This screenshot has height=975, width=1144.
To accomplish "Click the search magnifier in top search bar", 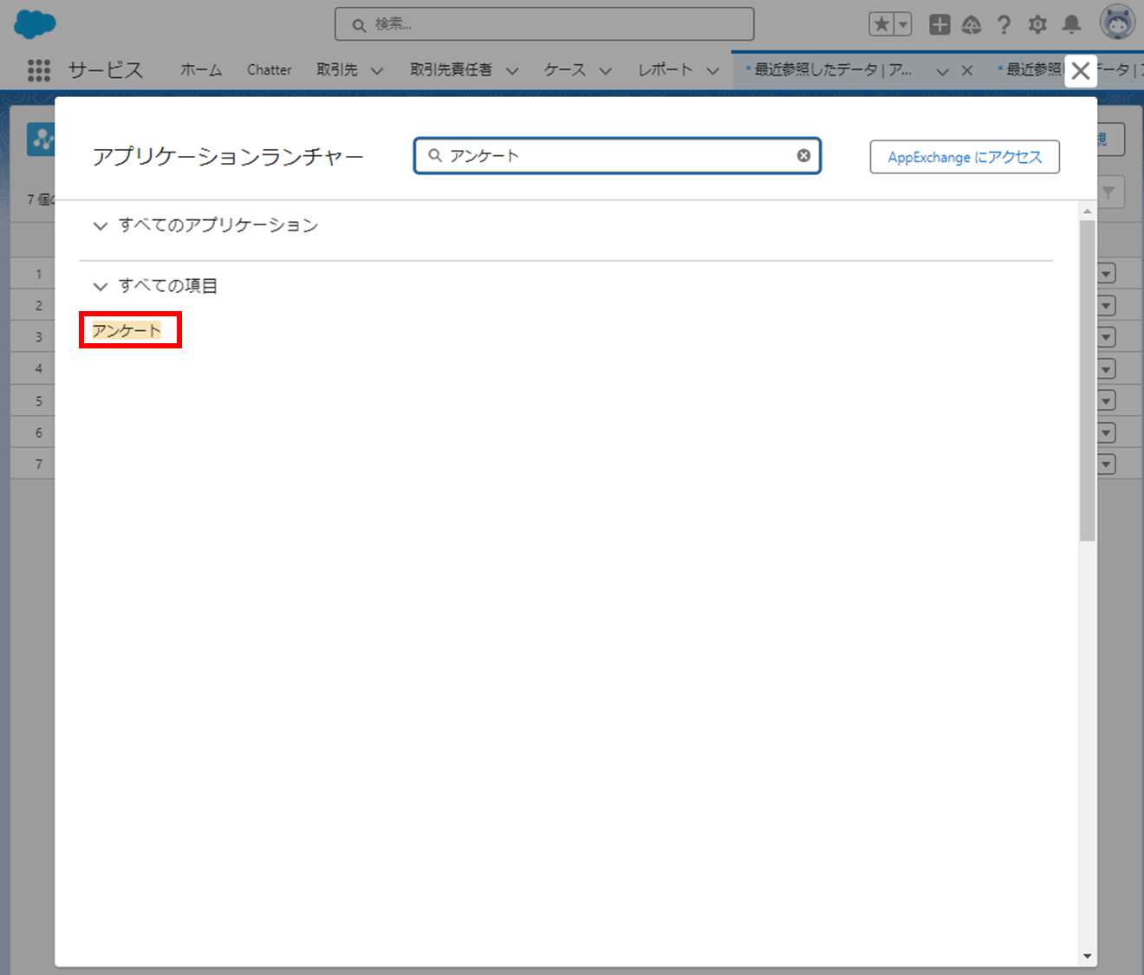I will pyautogui.click(x=359, y=24).
